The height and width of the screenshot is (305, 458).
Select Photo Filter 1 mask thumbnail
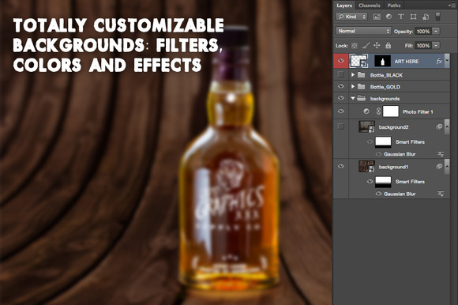[391, 111]
